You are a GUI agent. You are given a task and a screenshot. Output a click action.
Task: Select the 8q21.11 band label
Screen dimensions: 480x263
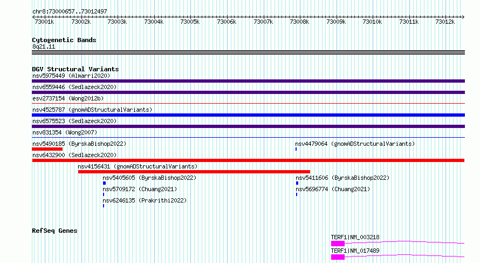[x=44, y=47]
